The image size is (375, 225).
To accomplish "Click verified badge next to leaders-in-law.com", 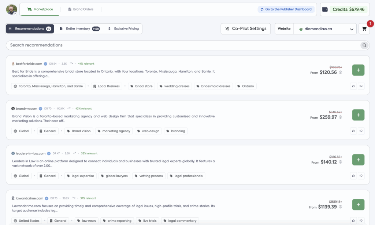I will 49,154.
